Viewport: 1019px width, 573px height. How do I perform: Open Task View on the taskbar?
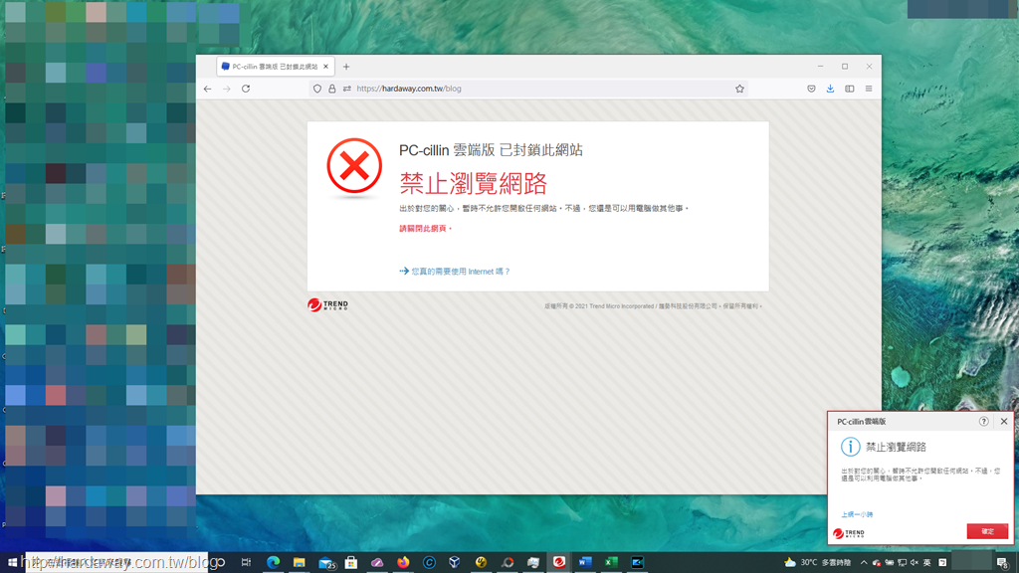pyautogui.click(x=246, y=563)
